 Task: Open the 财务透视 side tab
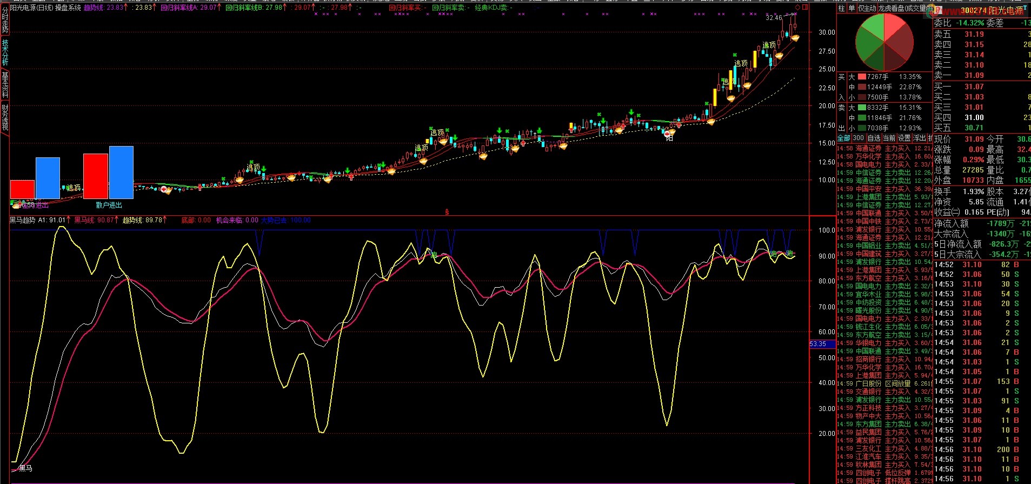[x=5, y=117]
